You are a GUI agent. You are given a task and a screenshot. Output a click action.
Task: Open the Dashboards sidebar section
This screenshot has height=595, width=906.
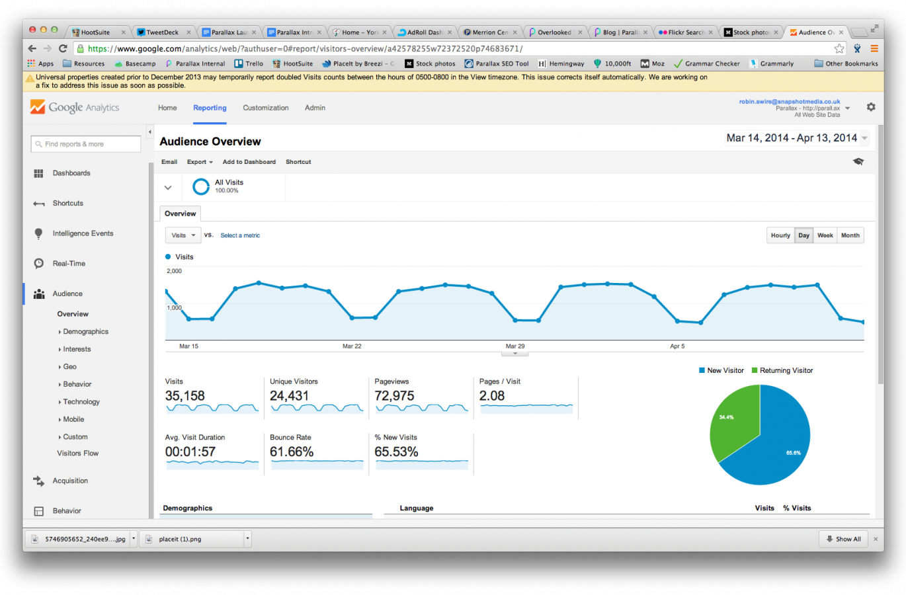click(71, 173)
